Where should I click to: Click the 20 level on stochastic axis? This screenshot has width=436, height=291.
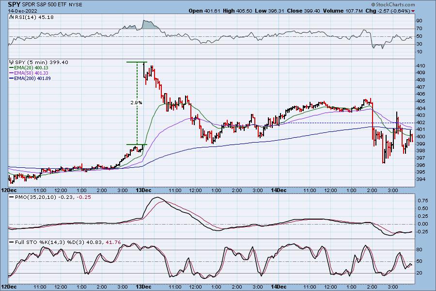click(x=420, y=273)
